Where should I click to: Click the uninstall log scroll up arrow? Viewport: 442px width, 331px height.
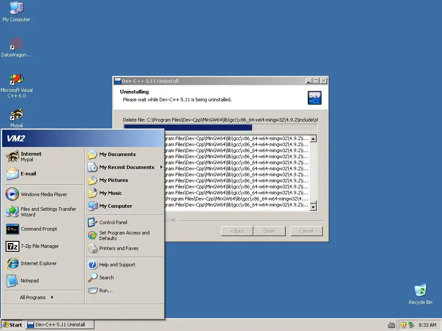point(313,139)
